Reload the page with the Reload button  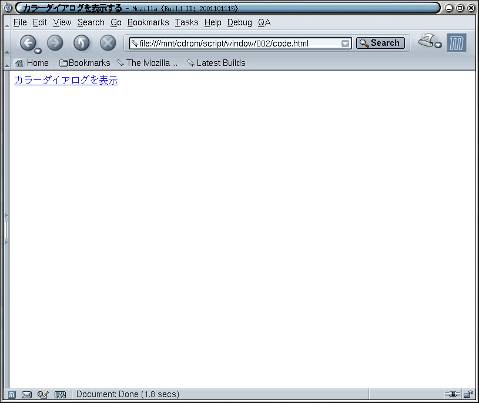coord(82,42)
